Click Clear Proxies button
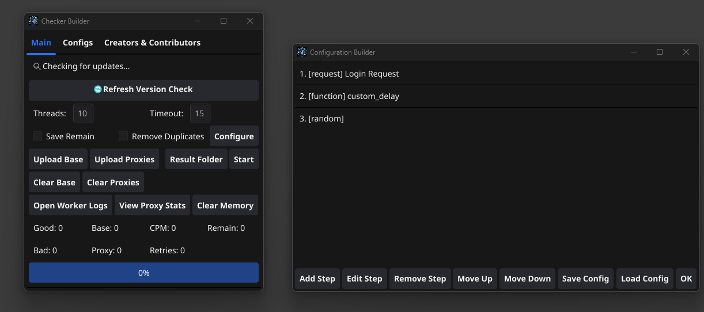Screen dimensions: 704x312 tap(113, 182)
